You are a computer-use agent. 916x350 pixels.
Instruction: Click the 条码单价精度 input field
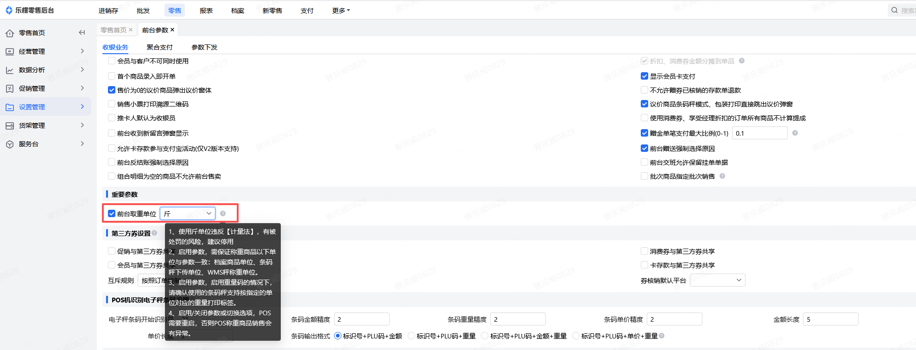tap(675, 319)
